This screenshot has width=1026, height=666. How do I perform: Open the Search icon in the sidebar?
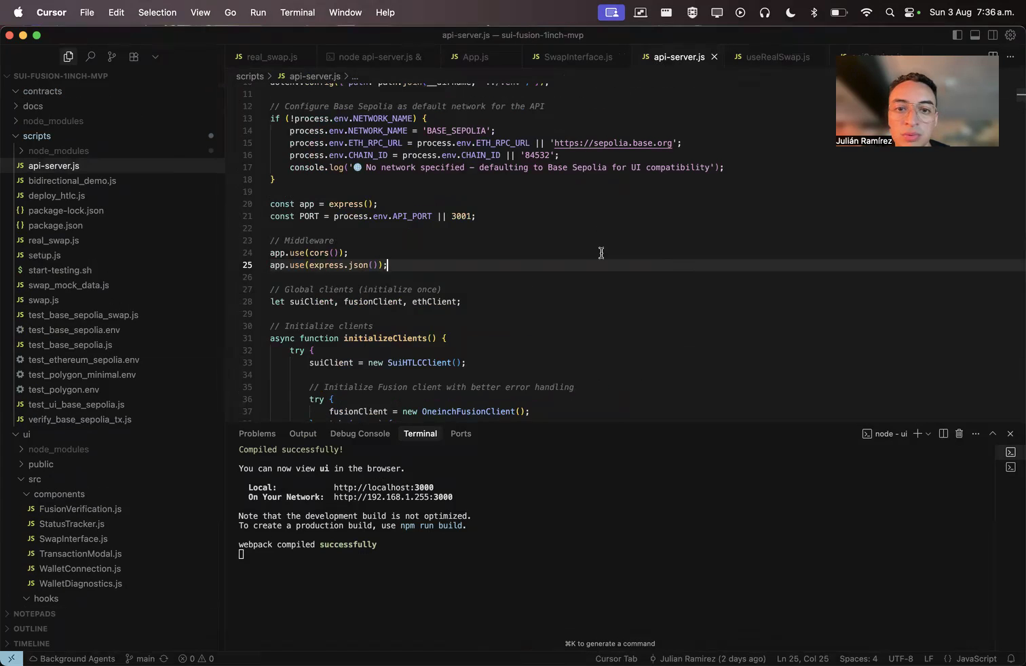[90, 57]
